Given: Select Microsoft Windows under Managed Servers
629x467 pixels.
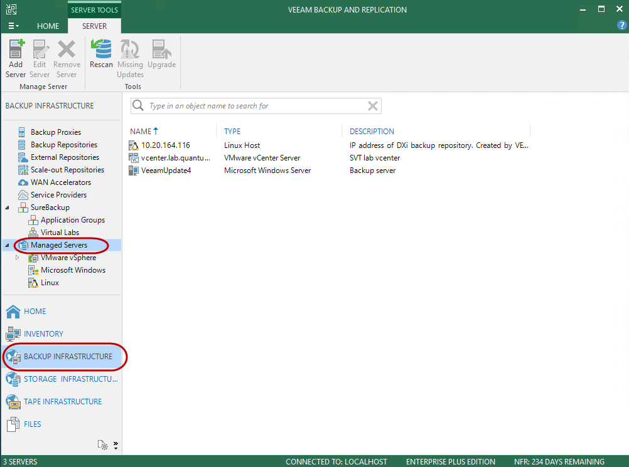Looking at the screenshot, I should coord(73,270).
